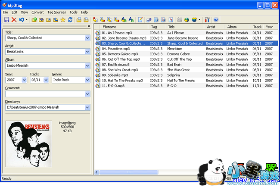Click the second printer-like Paste tag icon
Viewport: 280px width, 187px height.
pyautogui.click(x=86, y=20)
